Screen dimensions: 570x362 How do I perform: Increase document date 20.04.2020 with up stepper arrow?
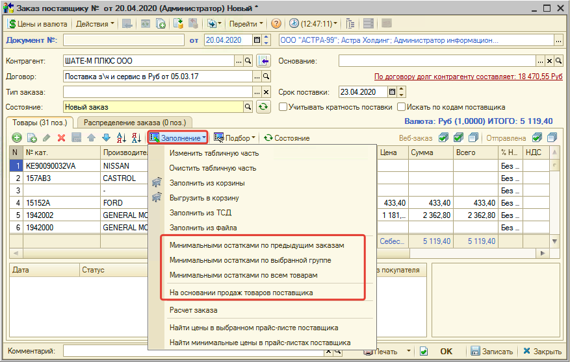pos(266,38)
